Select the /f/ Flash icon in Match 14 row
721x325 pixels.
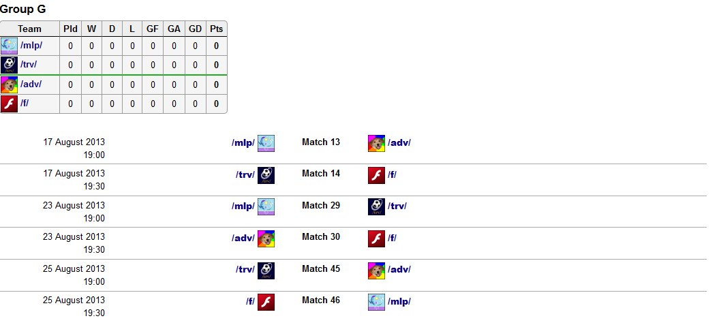coord(377,175)
